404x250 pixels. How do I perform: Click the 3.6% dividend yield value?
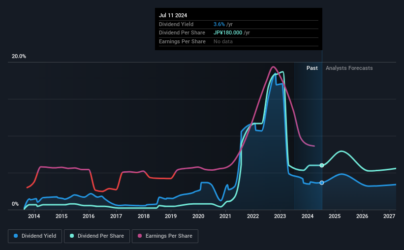click(x=219, y=24)
